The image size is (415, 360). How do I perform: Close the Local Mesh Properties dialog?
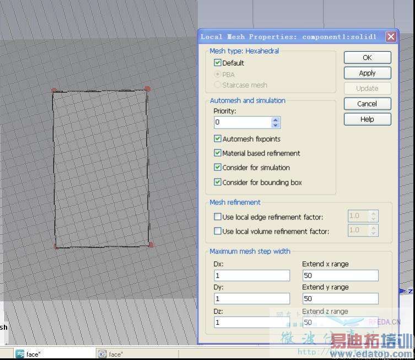(391, 36)
